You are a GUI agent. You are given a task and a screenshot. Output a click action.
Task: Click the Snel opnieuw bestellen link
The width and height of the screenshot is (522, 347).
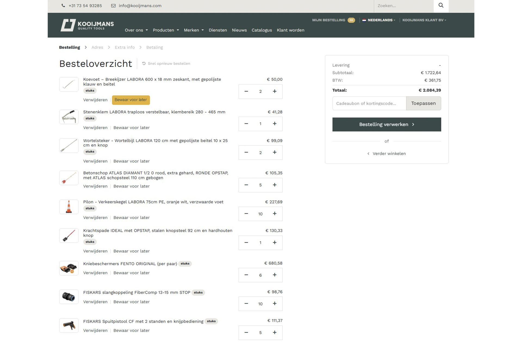(166, 64)
